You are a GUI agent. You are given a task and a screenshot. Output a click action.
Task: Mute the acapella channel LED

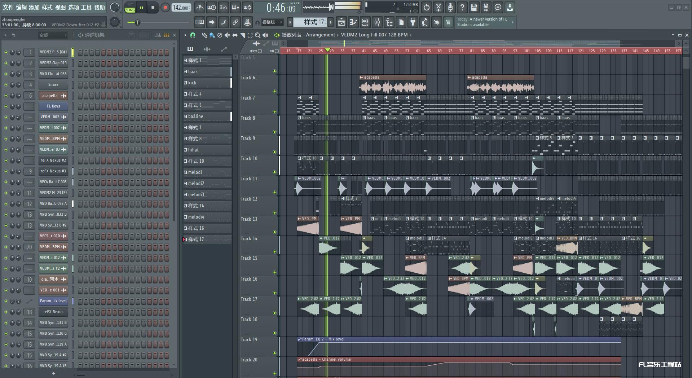coord(6,96)
